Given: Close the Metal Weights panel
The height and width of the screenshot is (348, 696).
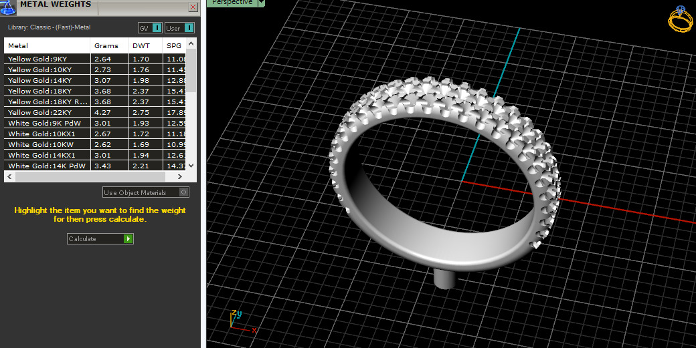Looking at the screenshot, I should coord(193,7).
